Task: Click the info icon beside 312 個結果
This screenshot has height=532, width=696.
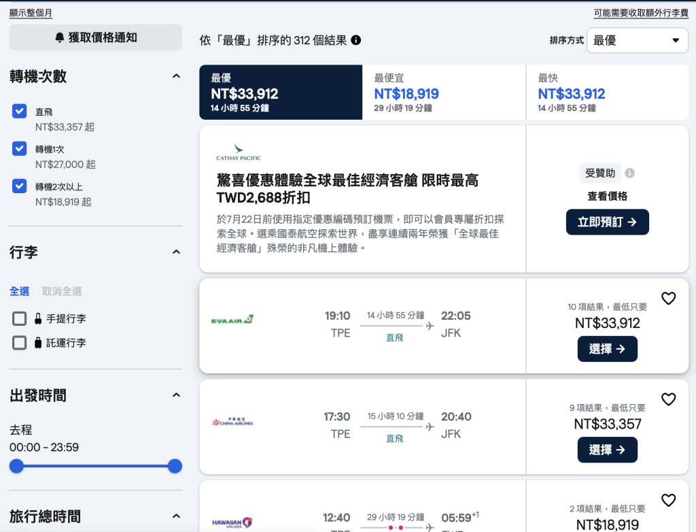Action: [x=356, y=40]
